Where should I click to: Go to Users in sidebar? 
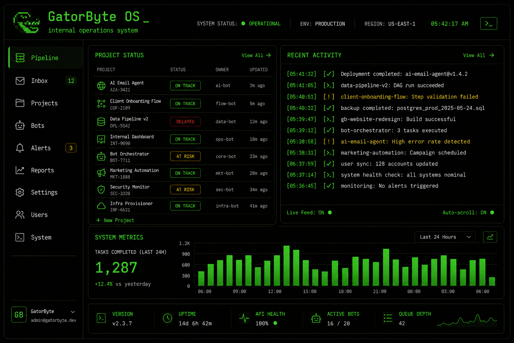46,215
